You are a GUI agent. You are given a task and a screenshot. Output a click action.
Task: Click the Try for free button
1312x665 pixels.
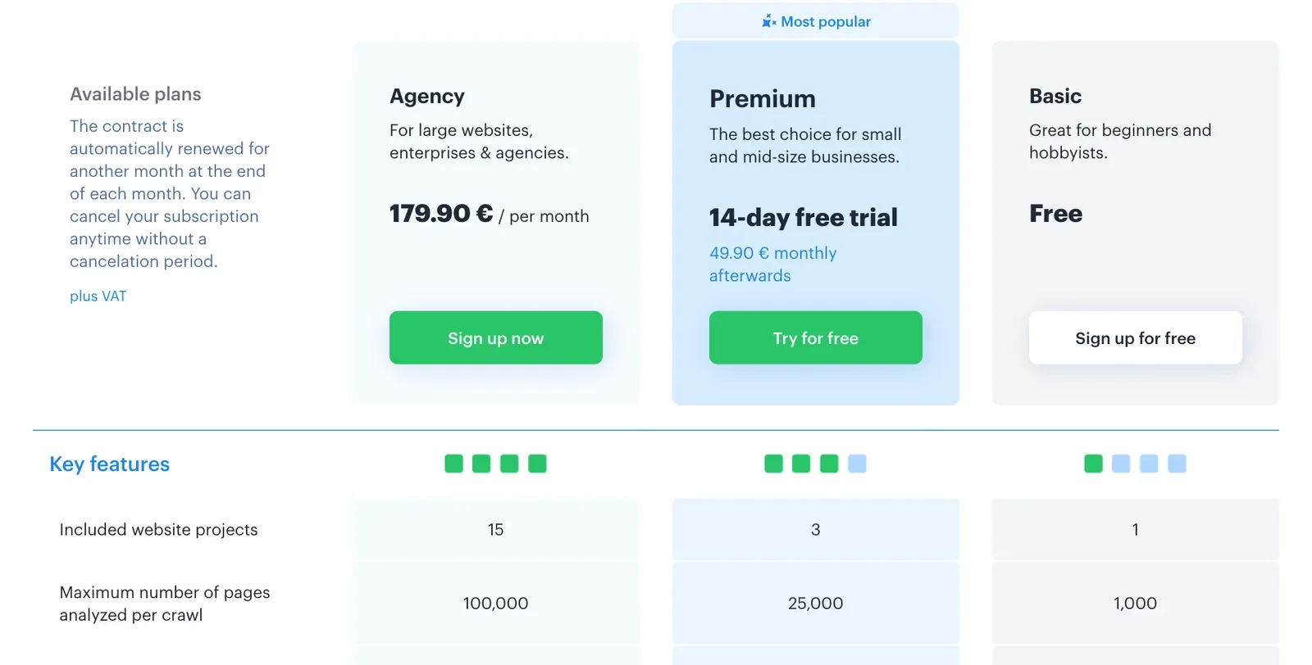click(815, 337)
